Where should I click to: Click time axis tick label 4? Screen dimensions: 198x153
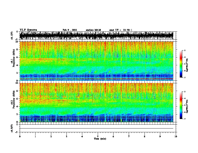tap(82, 136)
